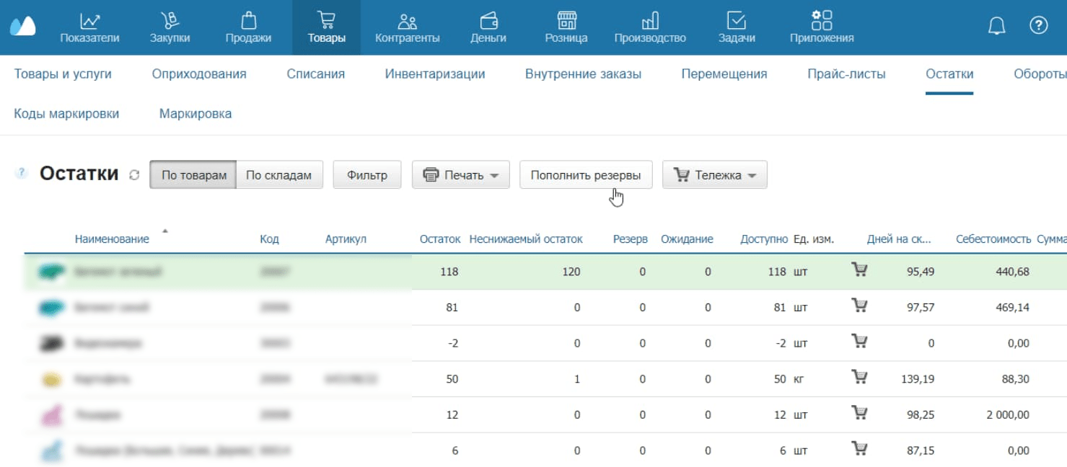Click the blue help badge left of Остатки
This screenshot has width=1067, height=467.
pos(22,173)
